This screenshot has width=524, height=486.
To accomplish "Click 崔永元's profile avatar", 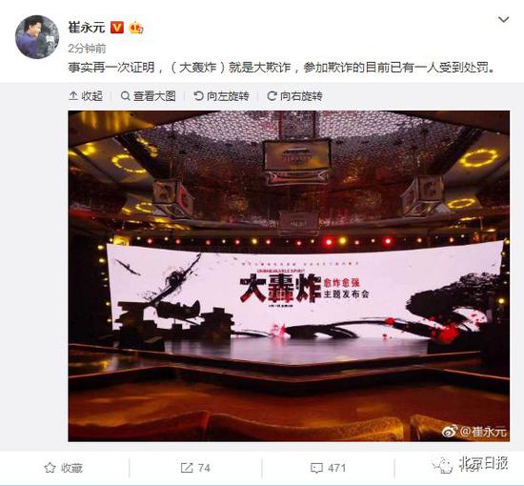I will [x=37, y=37].
